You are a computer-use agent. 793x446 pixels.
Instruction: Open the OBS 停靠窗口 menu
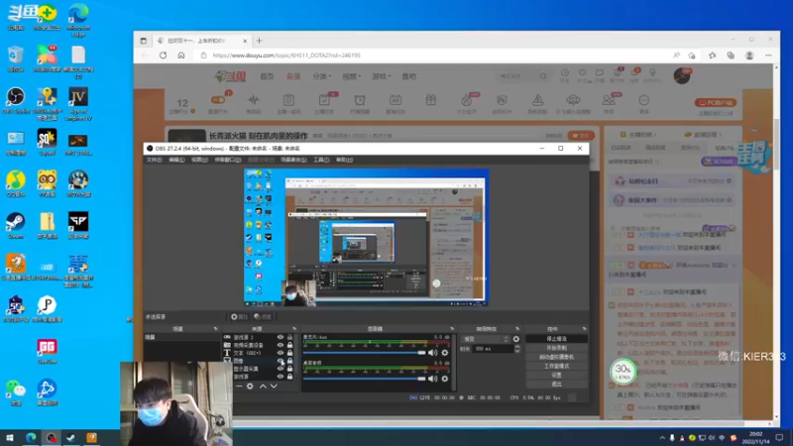click(228, 160)
